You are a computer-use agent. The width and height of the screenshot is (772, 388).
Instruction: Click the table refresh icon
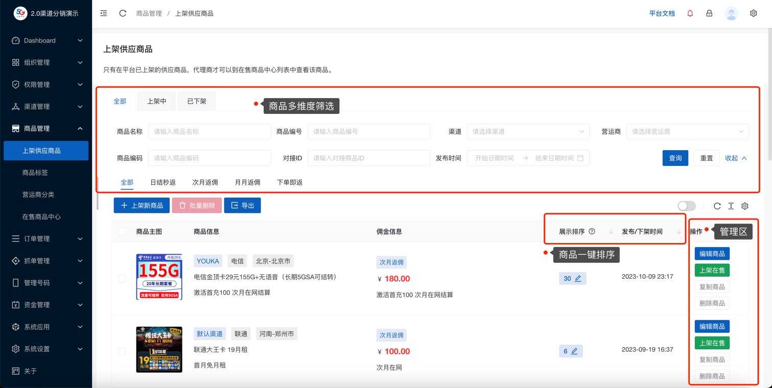[717, 206]
